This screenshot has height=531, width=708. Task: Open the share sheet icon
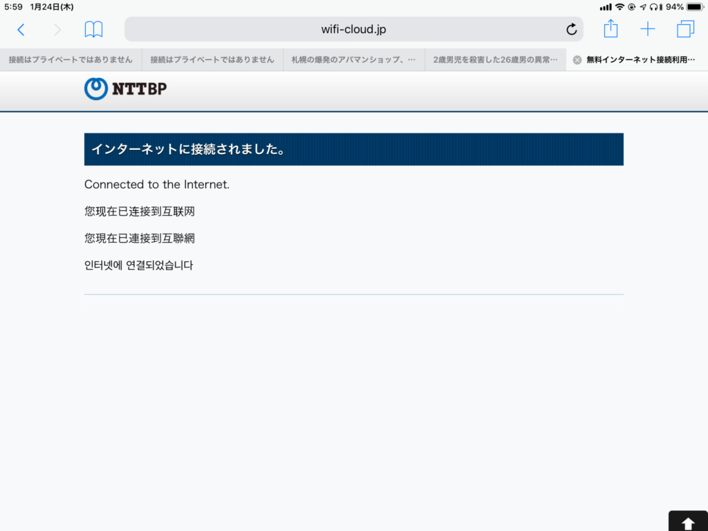pyautogui.click(x=611, y=28)
